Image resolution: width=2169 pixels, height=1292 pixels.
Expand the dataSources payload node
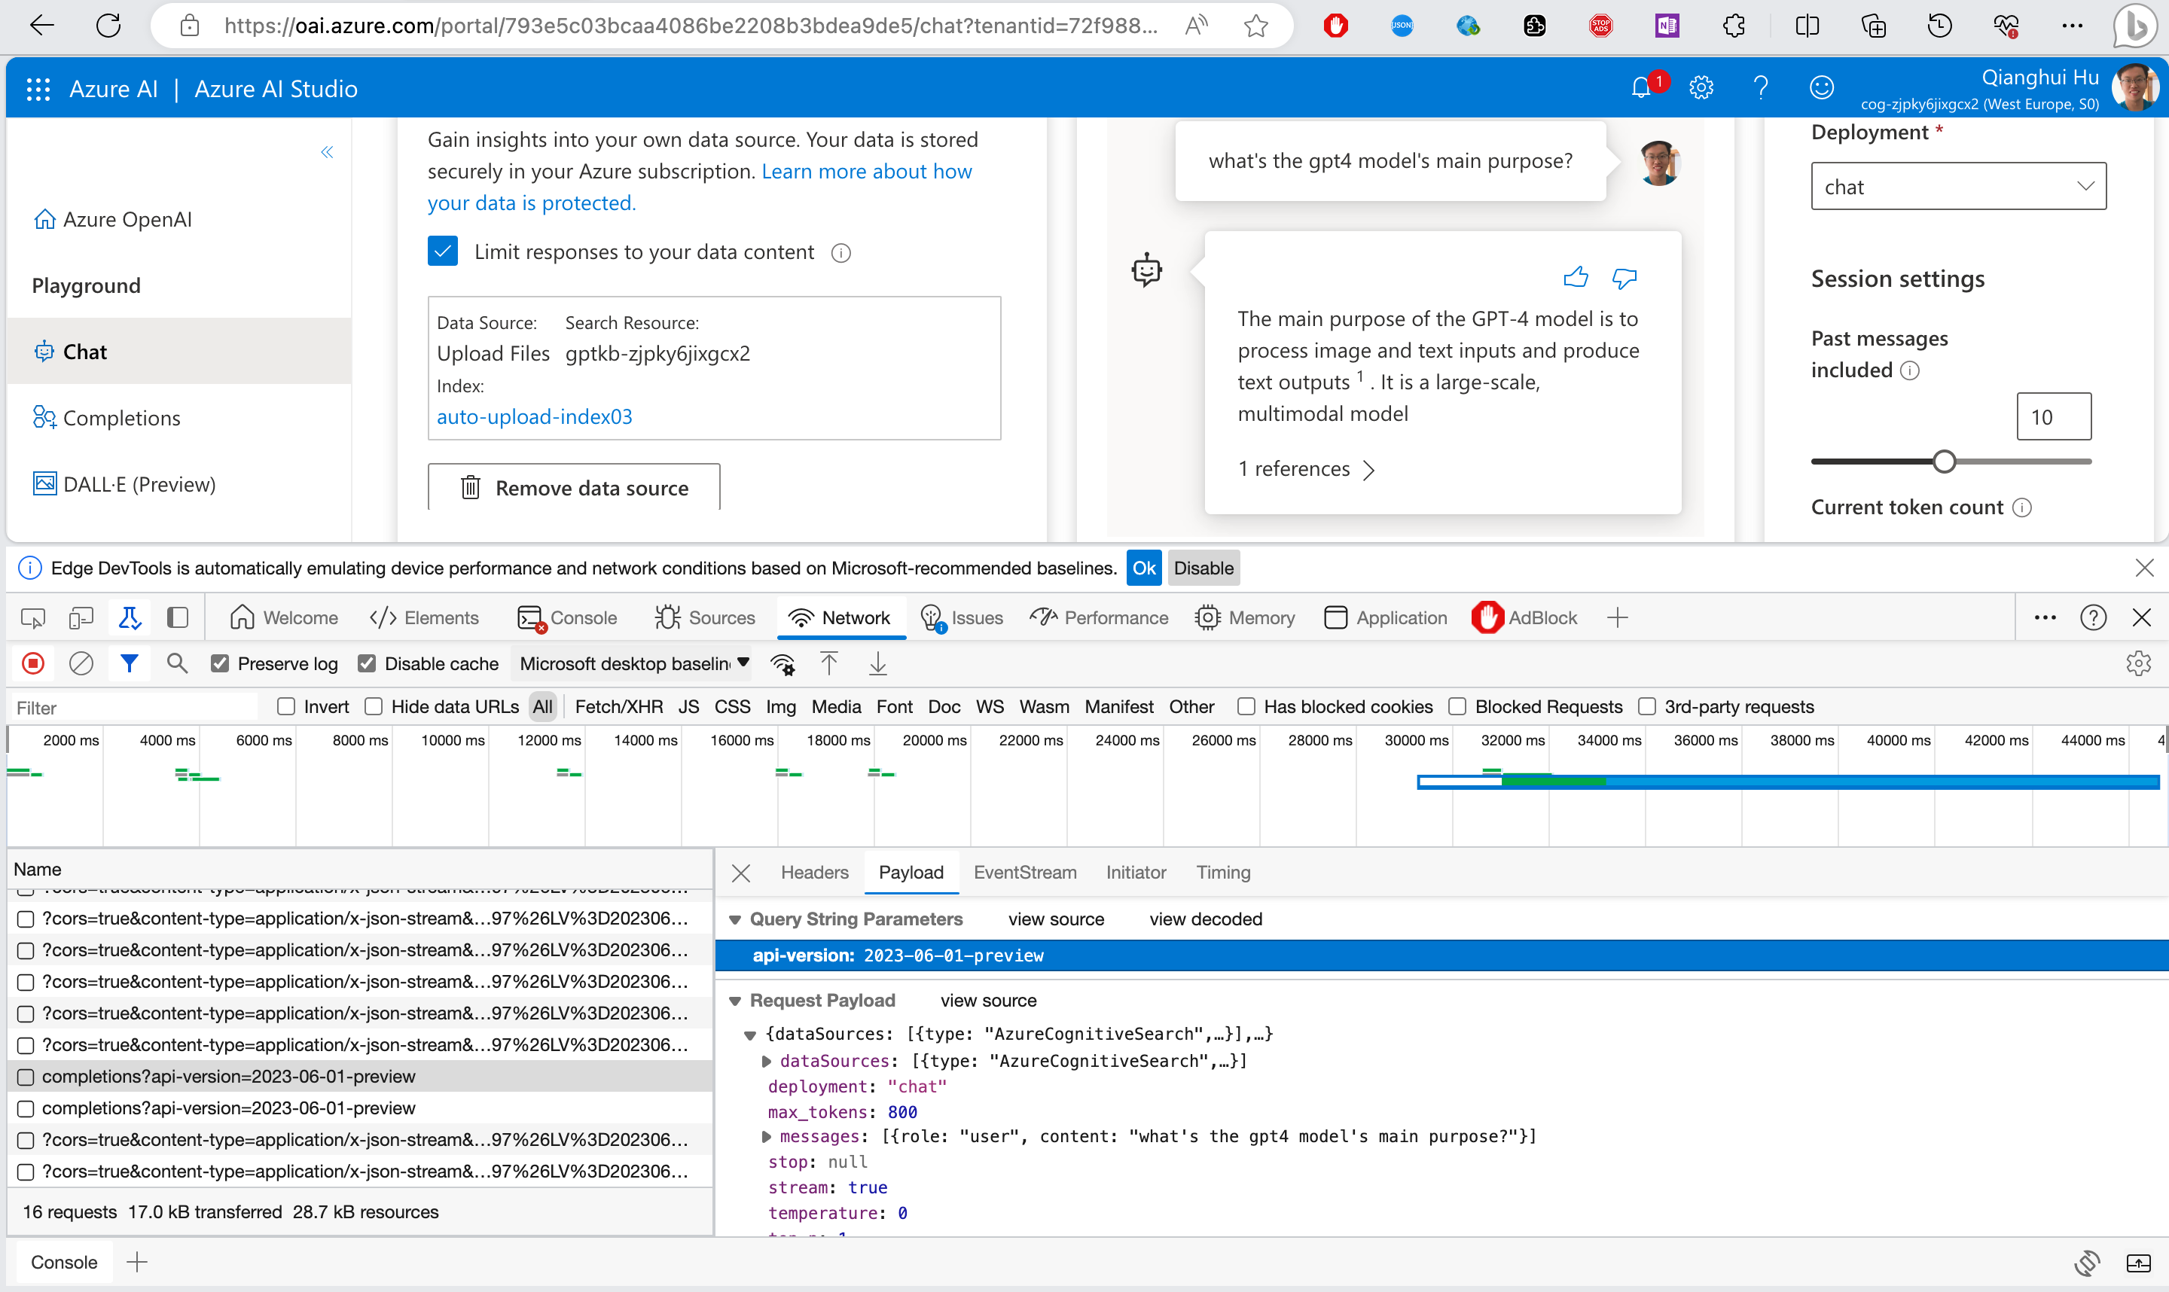click(766, 1062)
